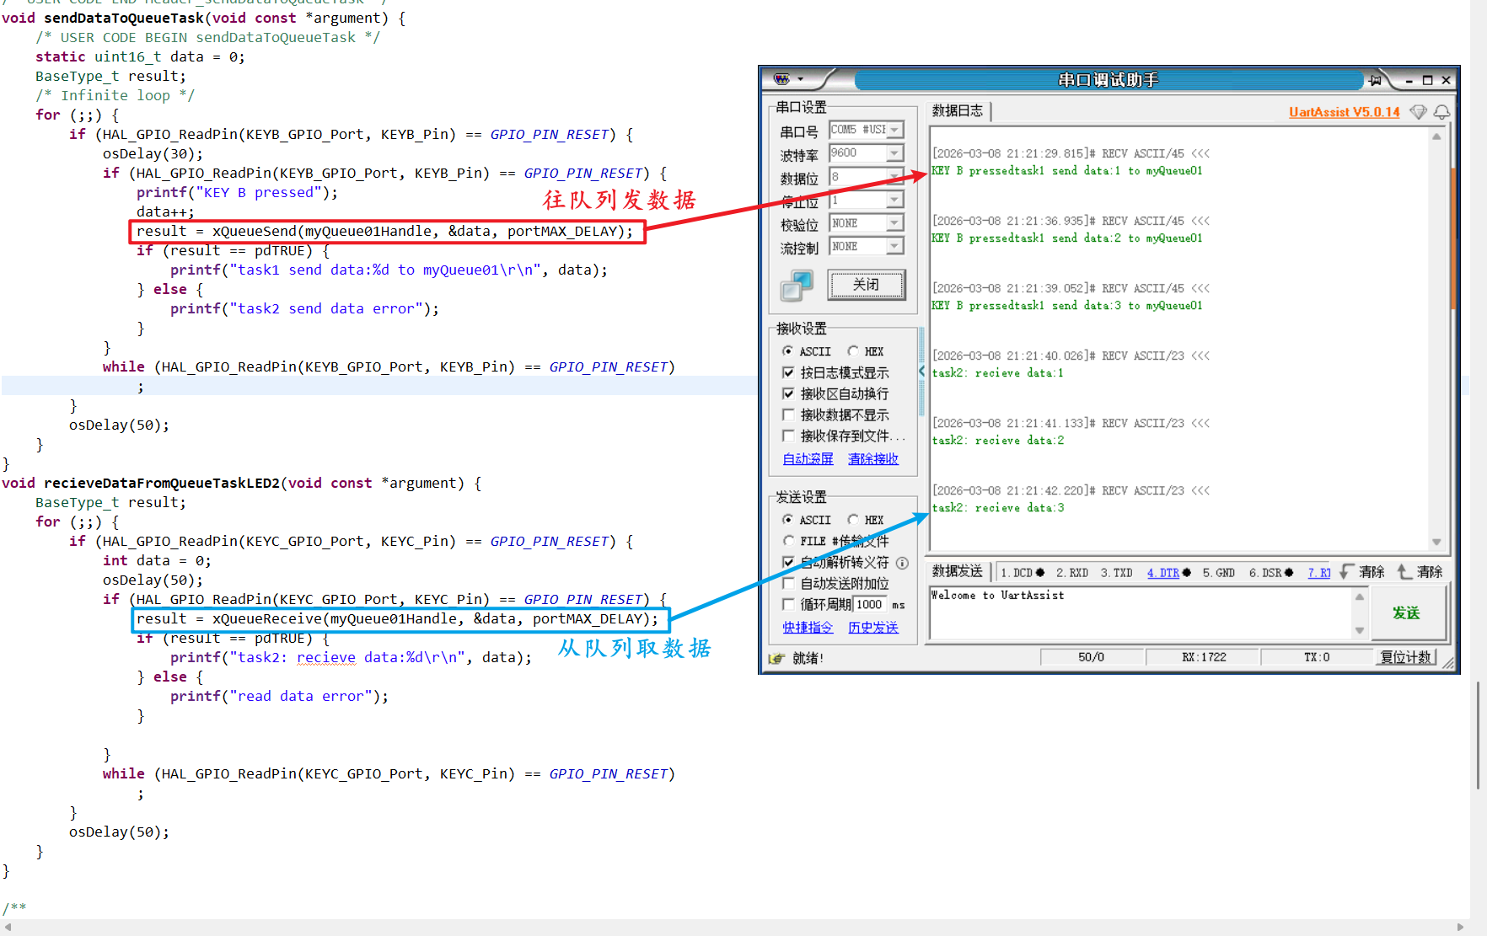The height and width of the screenshot is (936, 1487).
Task: Toggle 自动解析转义符 checkbox
Action: pyautogui.click(x=788, y=562)
